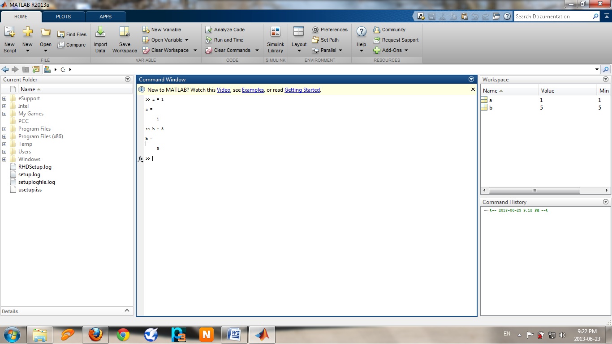Viewport: 612px width, 344px height.
Task: Click the fx function browser icon
Action: pos(140,158)
